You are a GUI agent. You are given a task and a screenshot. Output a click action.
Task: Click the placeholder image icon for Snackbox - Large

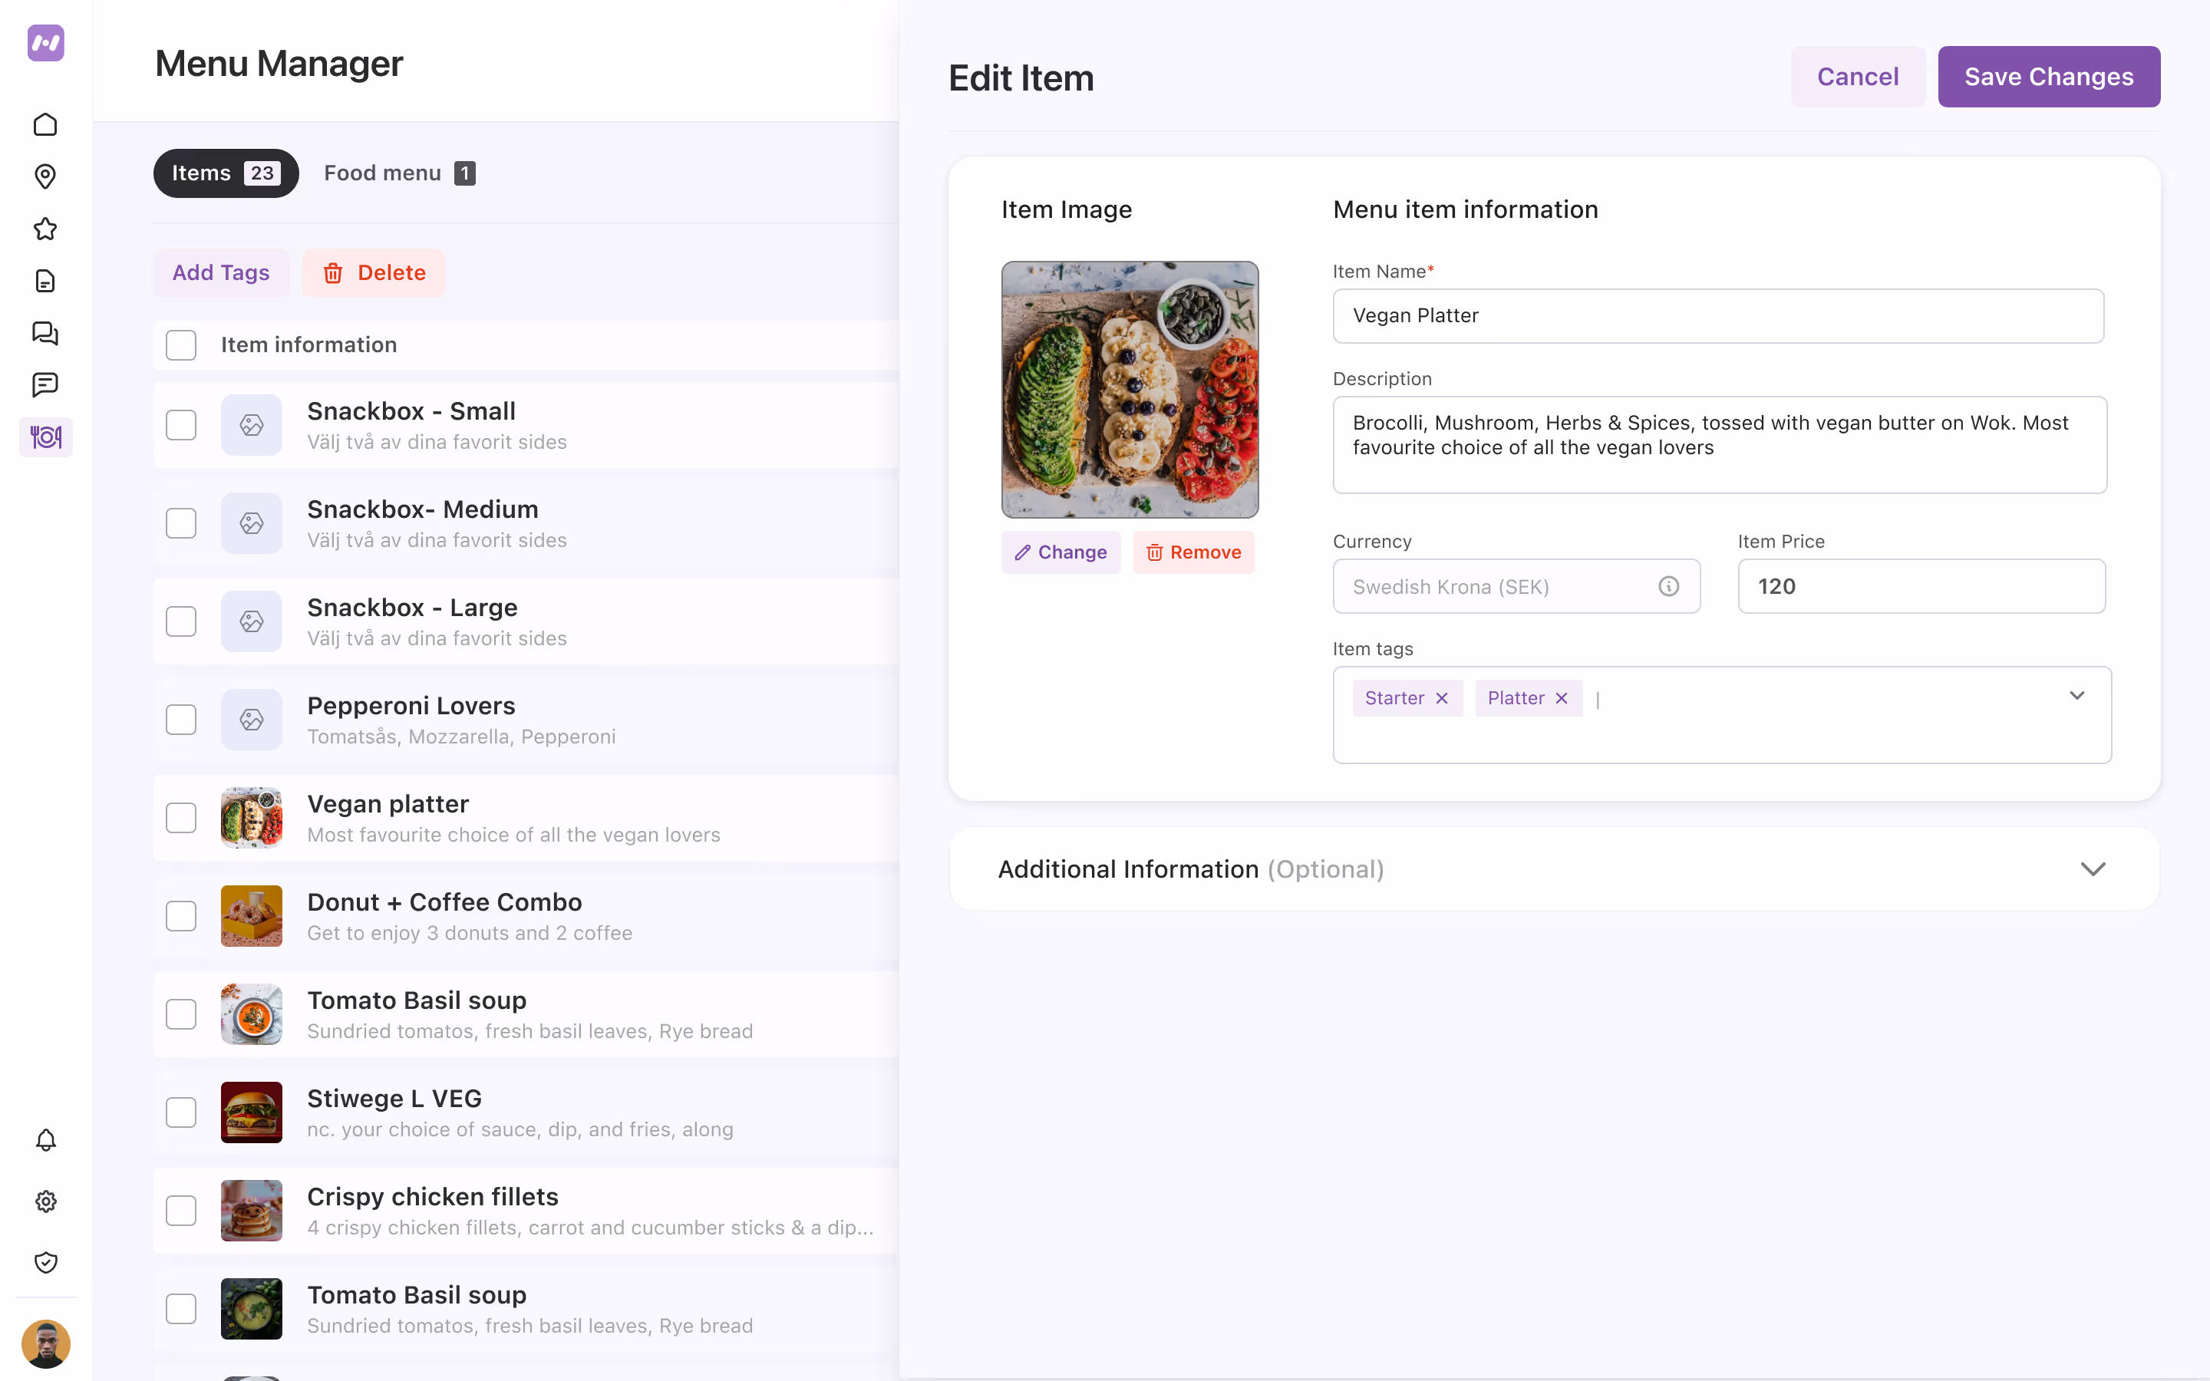(251, 621)
